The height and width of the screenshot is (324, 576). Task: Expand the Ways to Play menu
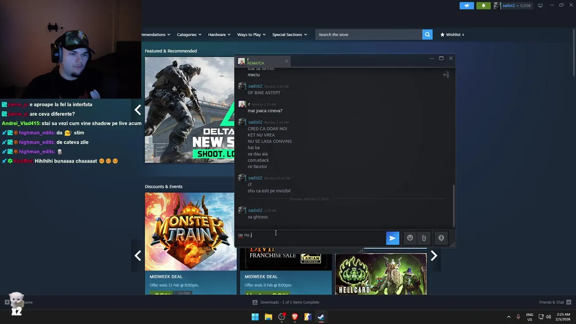pyautogui.click(x=251, y=34)
